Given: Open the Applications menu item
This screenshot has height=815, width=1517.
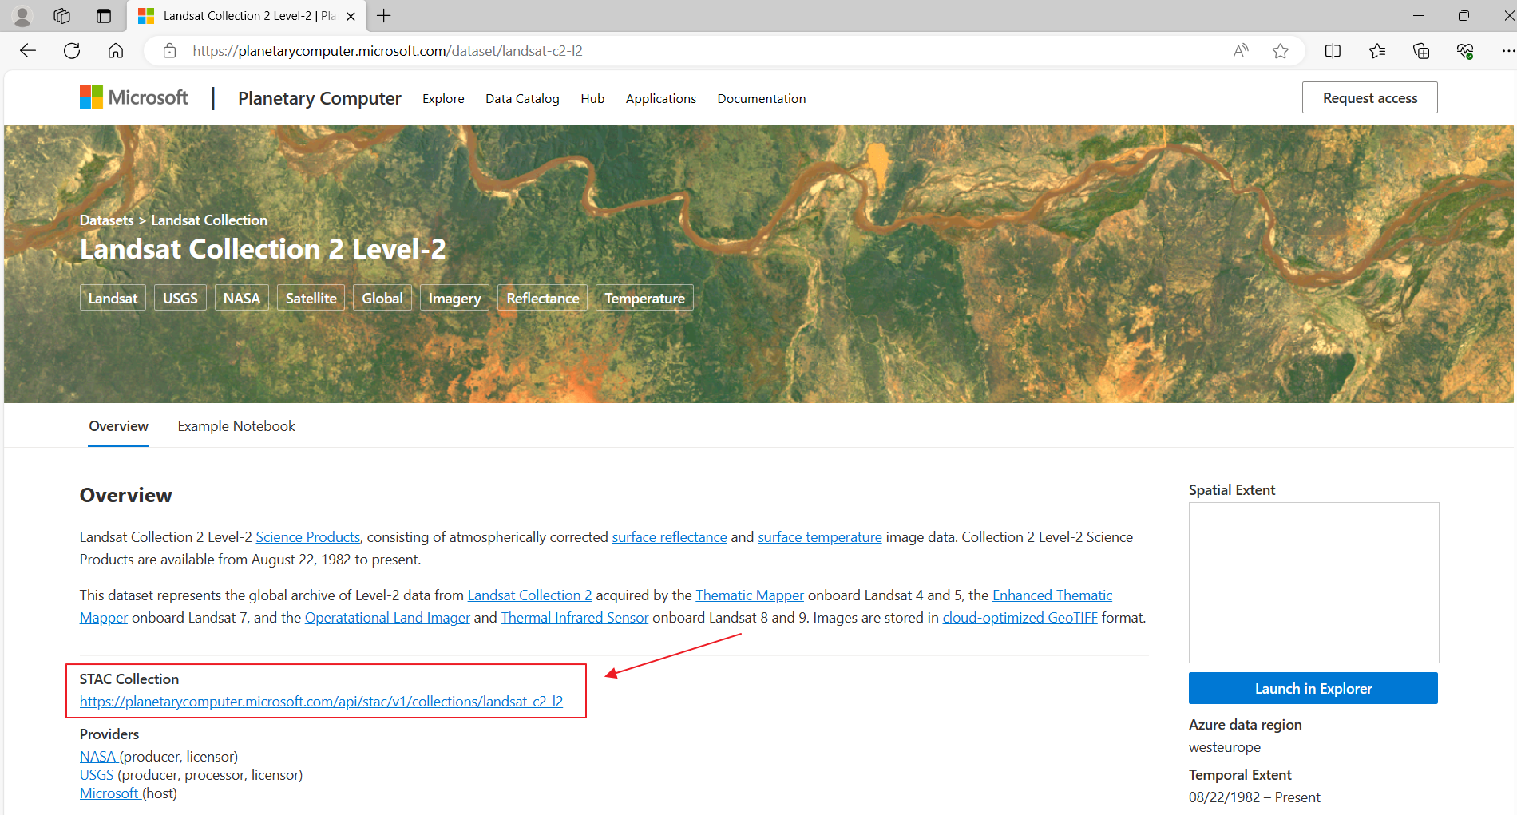Looking at the screenshot, I should click(x=661, y=98).
